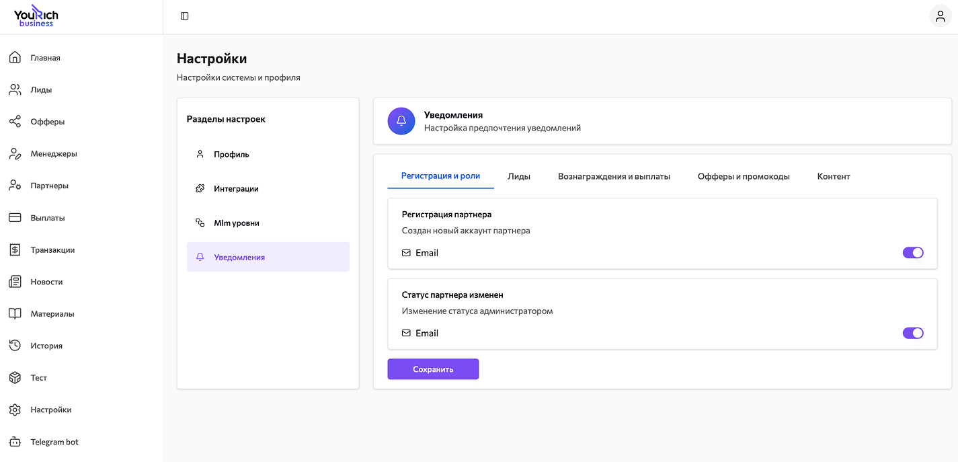Viewport: 958px width, 462px height.
Task: Select the История clock icon
Action: click(x=15, y=345)
